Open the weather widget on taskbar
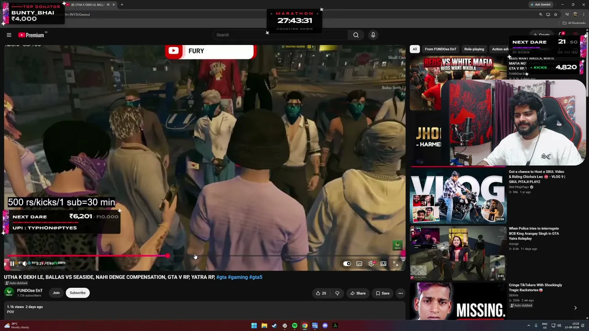This screenshot has height=331, width=589. click(17, 326)
